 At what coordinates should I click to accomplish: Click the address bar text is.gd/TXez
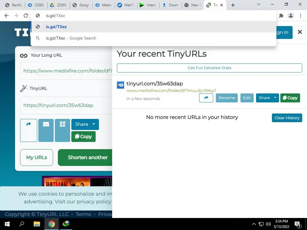pyautogui.click(x=55, y=16)
